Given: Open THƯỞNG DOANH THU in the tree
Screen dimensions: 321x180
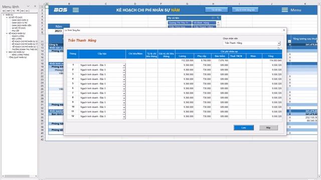Looking at the screenshot, I should (x=25, y=49).
